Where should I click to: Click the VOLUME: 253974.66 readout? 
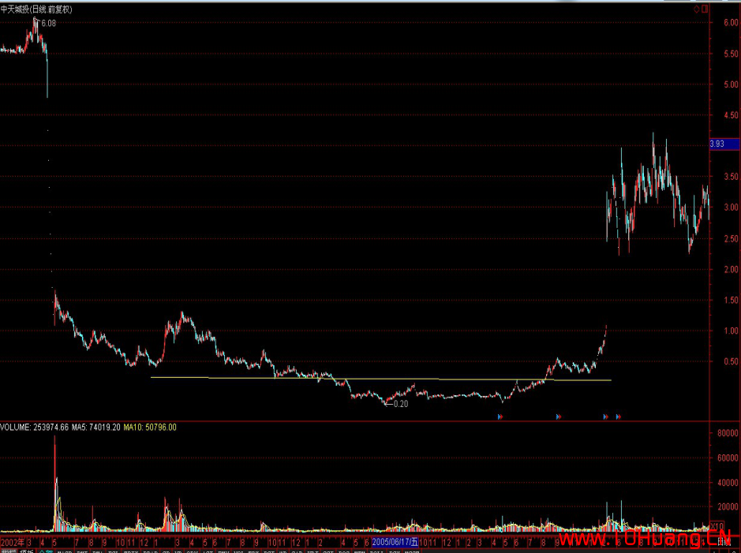tap(34, 428)
